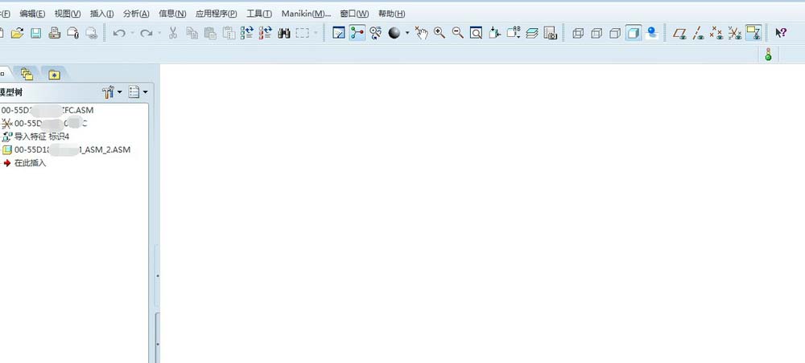Image resolution: width=805 pixels, height=363 pixels.
Task: Redo the last undone operation
Action: click(x=147, y=33)
